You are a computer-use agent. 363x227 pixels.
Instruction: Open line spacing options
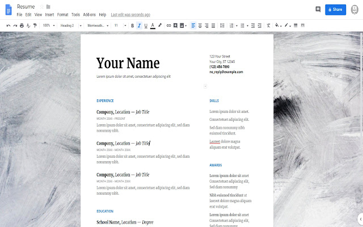tap(222, 26)
